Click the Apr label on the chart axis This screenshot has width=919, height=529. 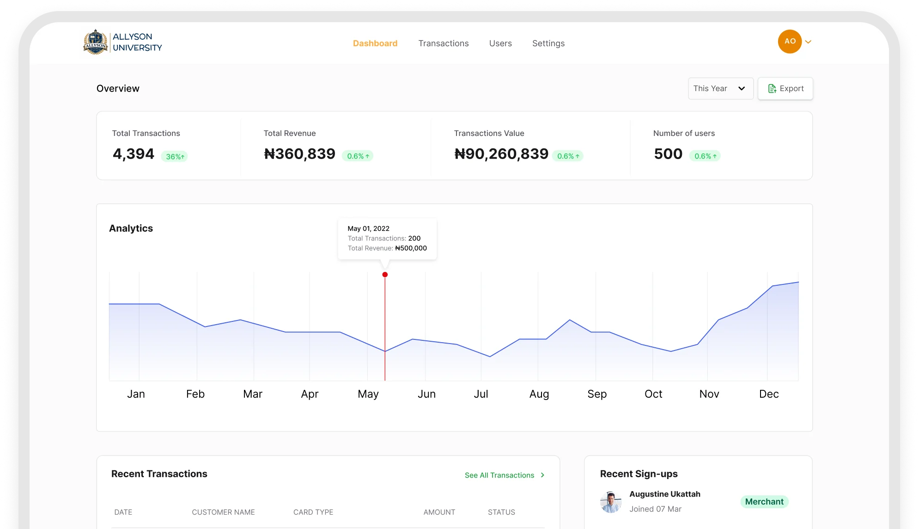[310, 394]
